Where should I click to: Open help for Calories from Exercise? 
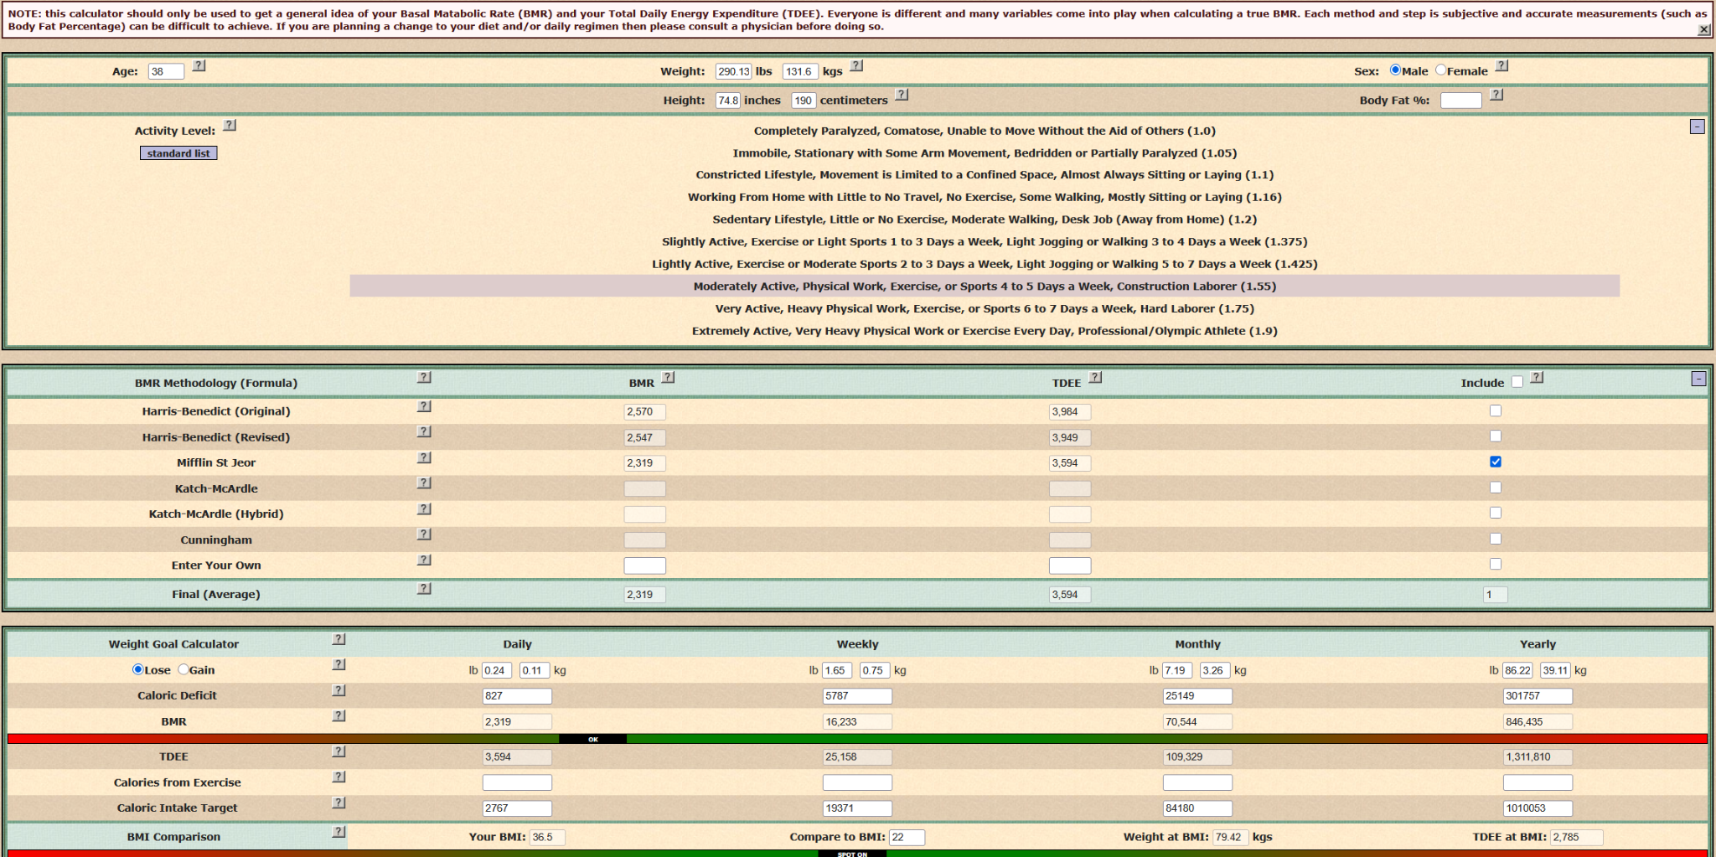pyautogui.click(x=339, y=777)
